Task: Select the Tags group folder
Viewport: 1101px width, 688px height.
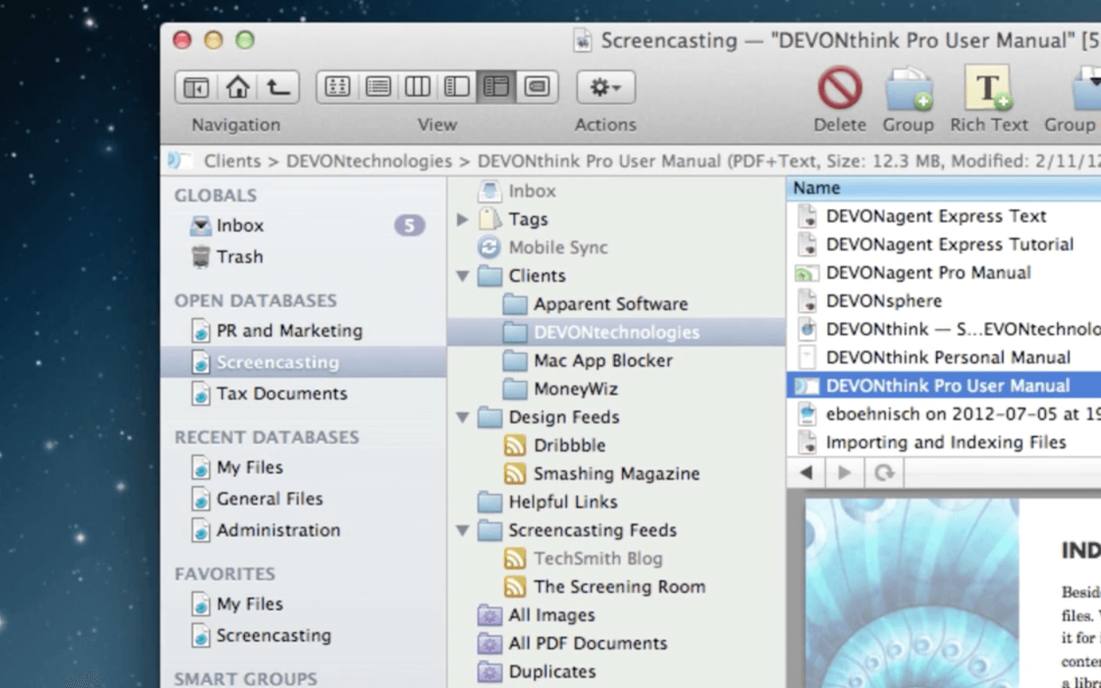Action: (514, 220)
